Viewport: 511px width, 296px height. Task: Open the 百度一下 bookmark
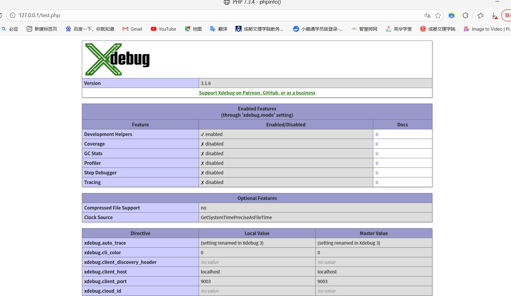(90, 29)
